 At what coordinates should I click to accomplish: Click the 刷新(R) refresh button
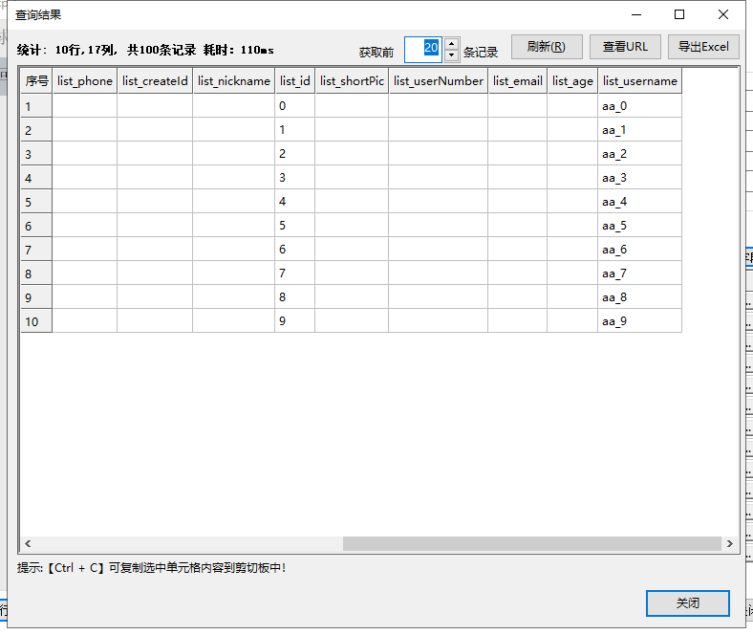[547, 47]
